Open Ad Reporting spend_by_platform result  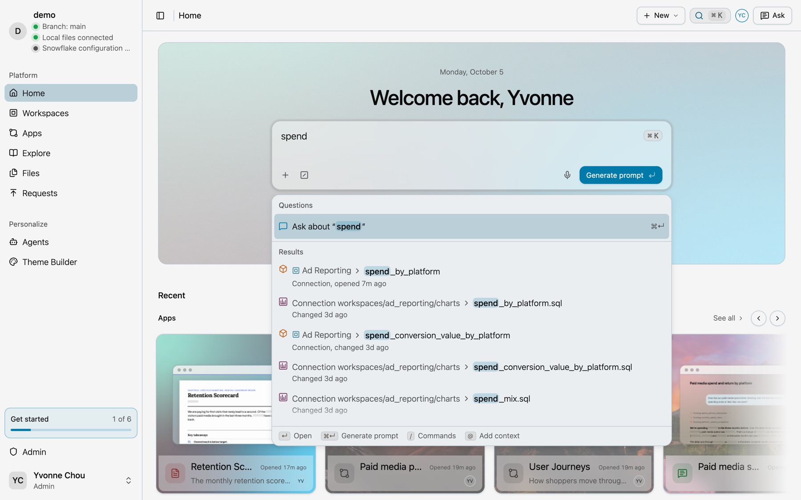point(471,276)
